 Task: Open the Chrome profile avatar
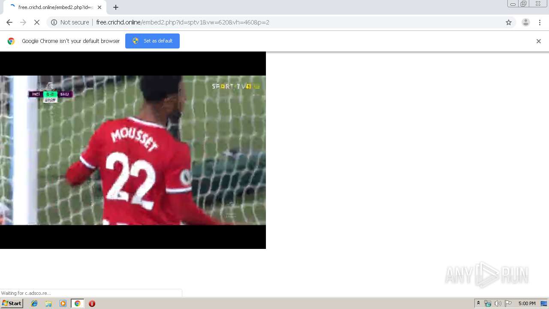(525, 22)
